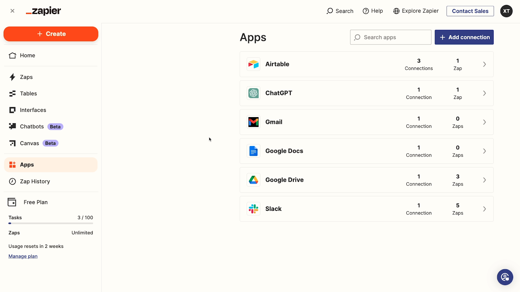
Task: Click the Help label in the header
Action: click(x=377, y=11)
